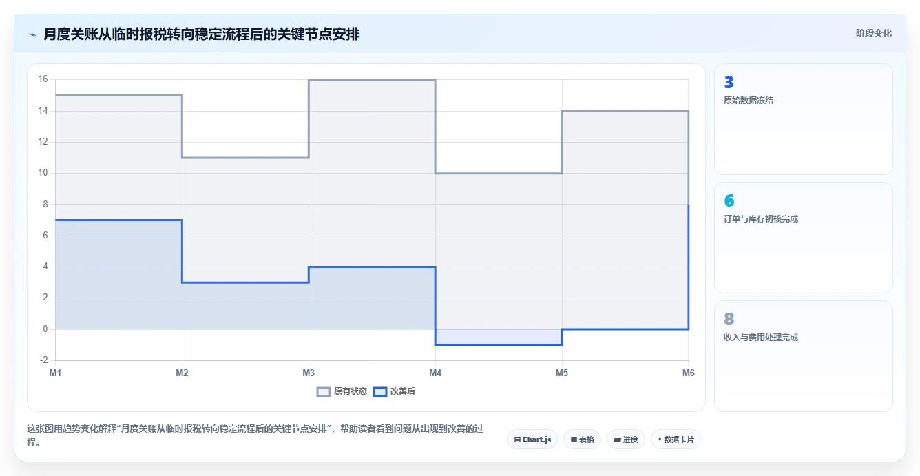Screen dimensions: 920x476
Task: Open the 收入与费用处理完成 card
Action: click(804, 356)
